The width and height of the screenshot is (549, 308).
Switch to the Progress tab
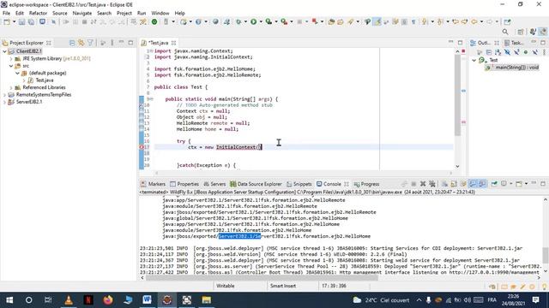366,184
